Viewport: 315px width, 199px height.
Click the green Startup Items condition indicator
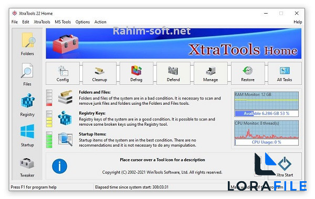[x=49, y=140]
